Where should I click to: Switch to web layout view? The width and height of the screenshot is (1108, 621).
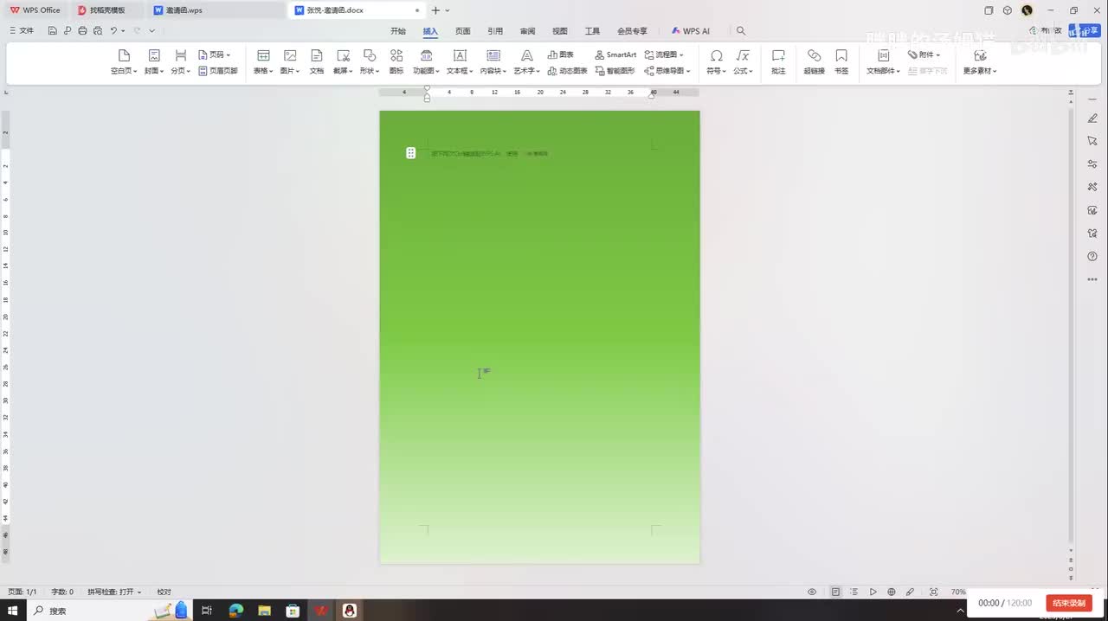click(x=892, y=592)
